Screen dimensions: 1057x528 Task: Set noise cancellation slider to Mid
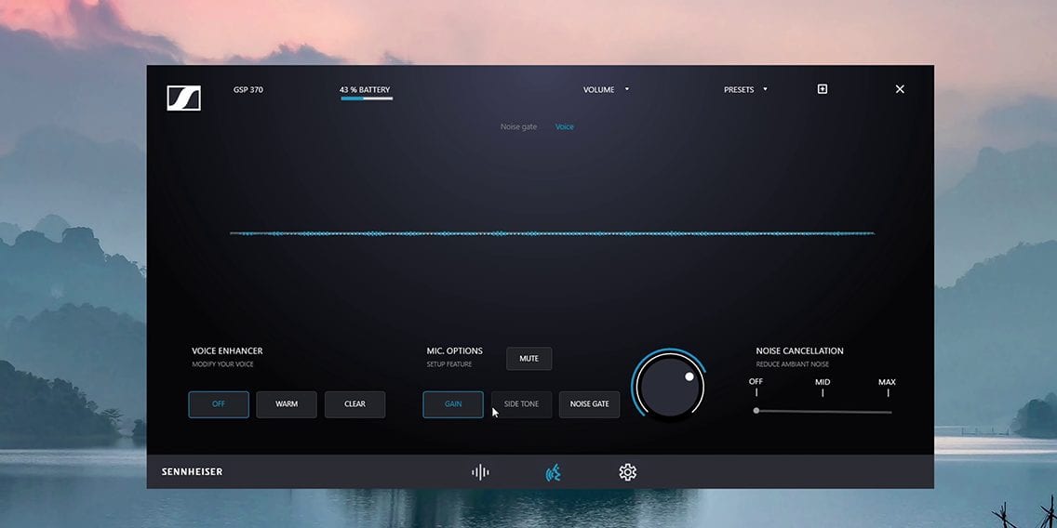point(823,411)
